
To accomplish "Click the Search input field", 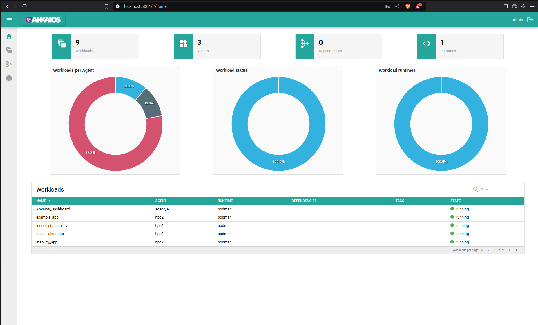I will click(500, 189).
